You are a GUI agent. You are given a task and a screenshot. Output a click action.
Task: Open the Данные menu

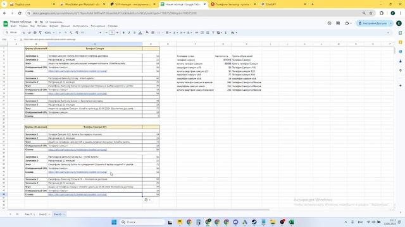point(65,26)
